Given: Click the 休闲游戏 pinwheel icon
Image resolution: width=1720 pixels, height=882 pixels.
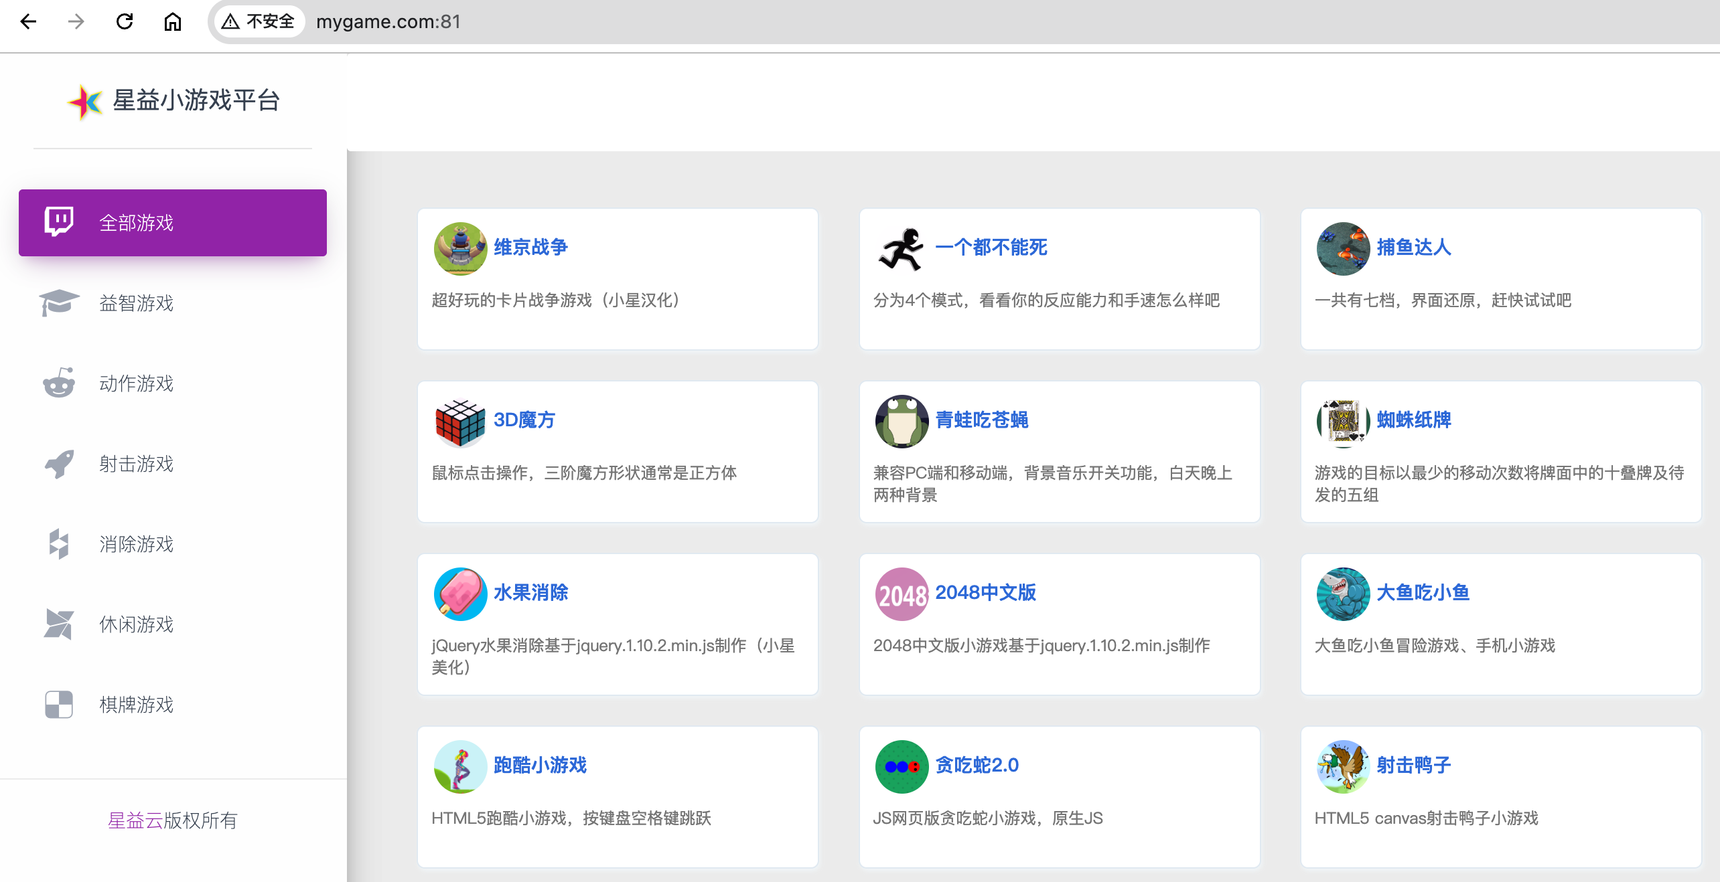Looking at the screenshot, I should 59,624.
